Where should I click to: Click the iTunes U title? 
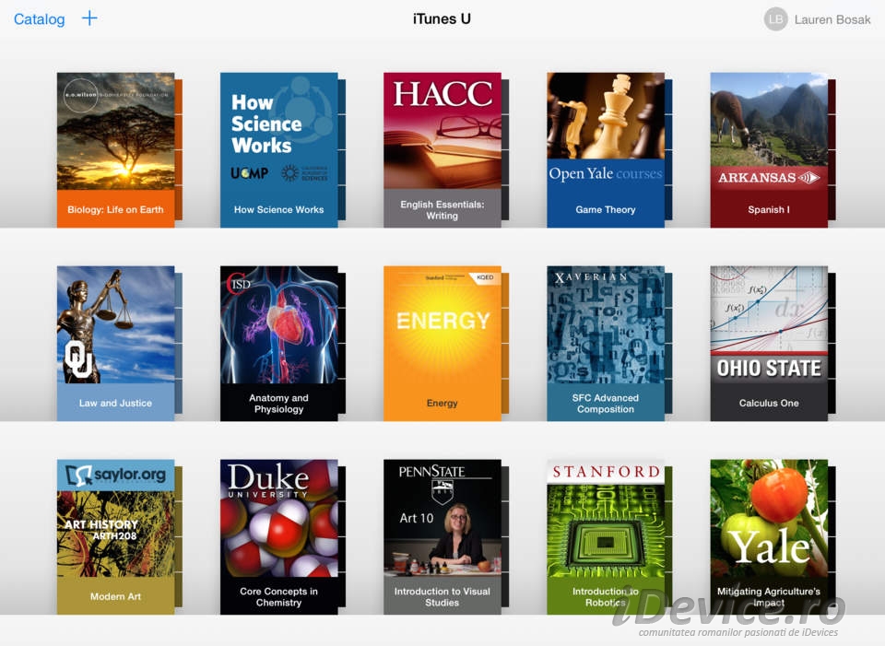tap(442, 19)
